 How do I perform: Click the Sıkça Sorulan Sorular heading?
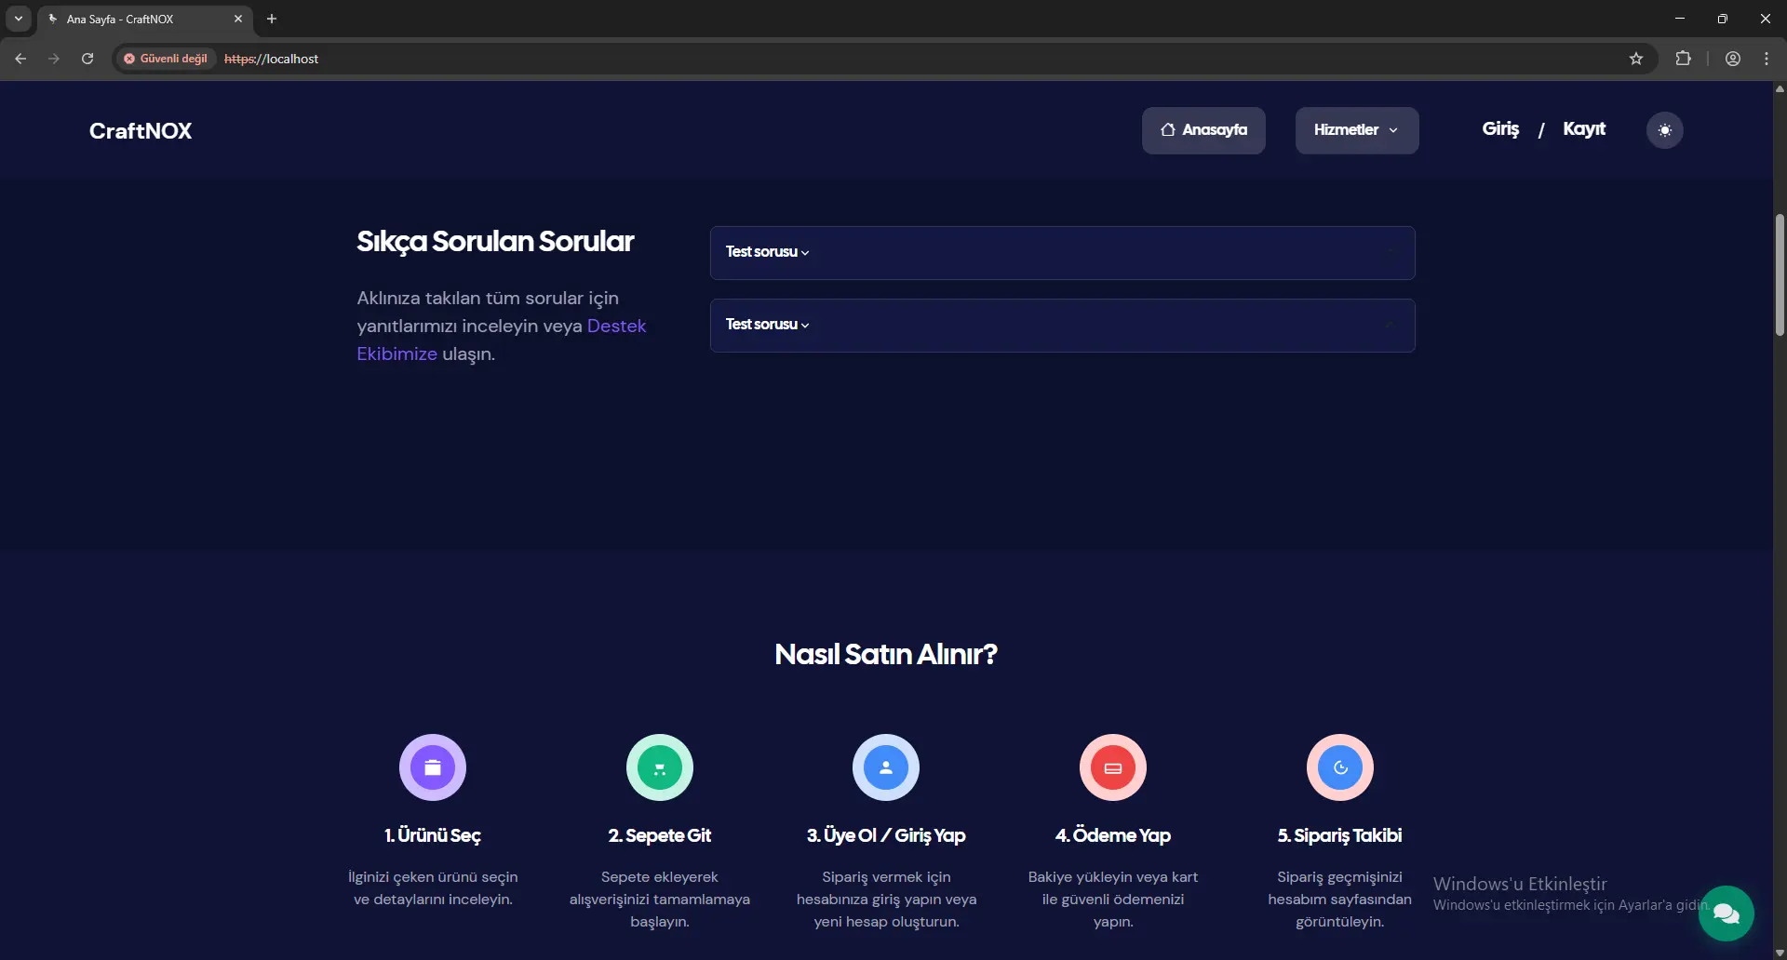tap(495, 241)
